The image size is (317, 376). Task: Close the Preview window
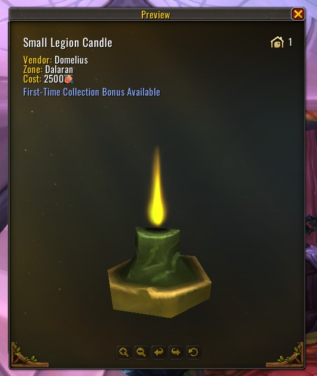click(298, 14)
